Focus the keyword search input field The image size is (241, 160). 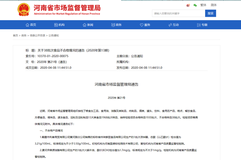point(179,14)
